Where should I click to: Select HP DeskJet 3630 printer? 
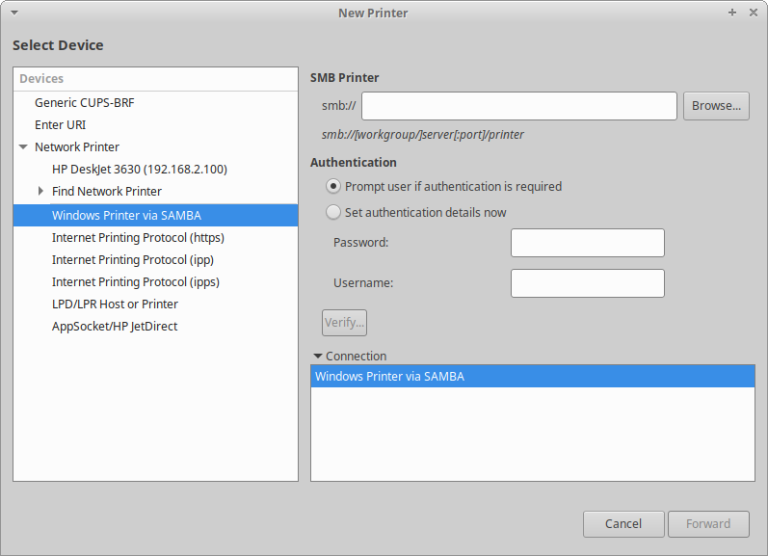139,169
